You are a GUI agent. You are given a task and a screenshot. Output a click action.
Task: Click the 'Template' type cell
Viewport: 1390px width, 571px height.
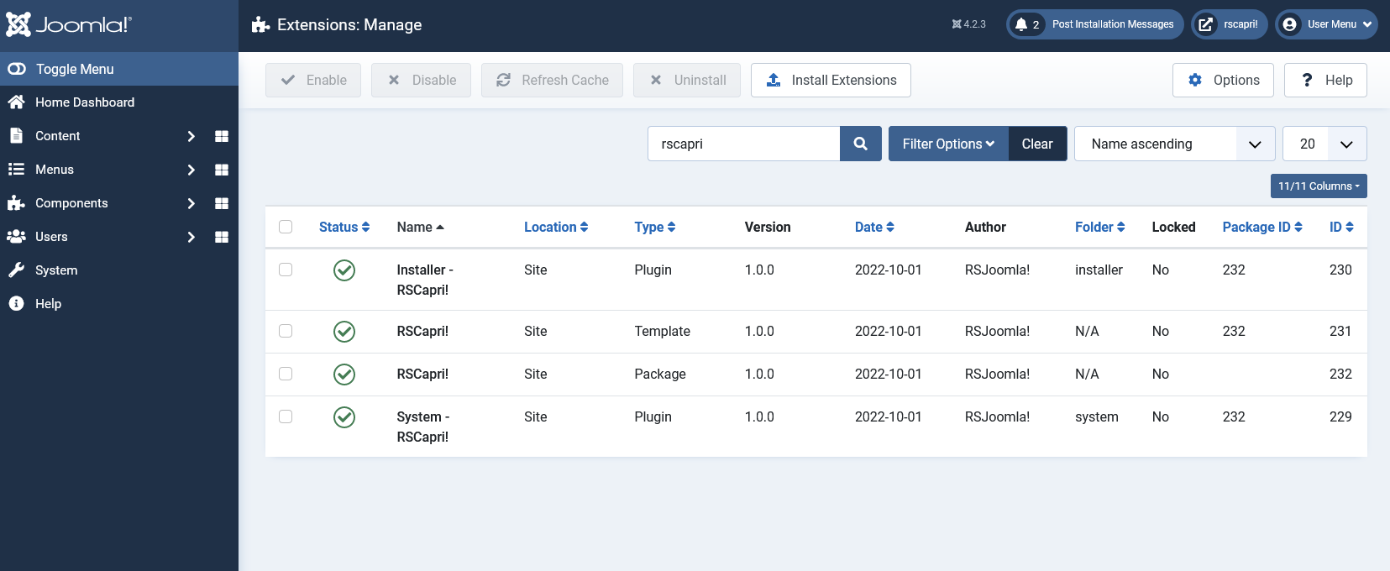662,331
